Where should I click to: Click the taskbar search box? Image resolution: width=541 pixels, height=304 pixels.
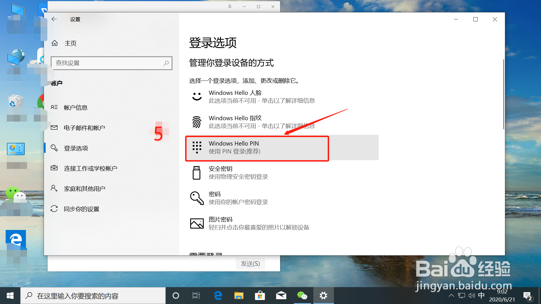click(93, 296)
